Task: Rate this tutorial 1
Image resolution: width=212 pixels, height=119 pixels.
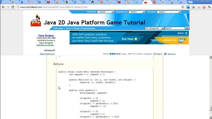Action: tap(144, 54)
